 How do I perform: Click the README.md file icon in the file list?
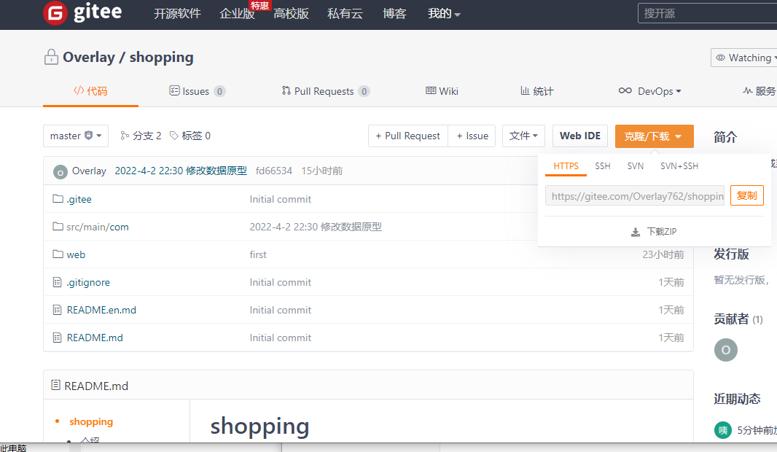57,338
